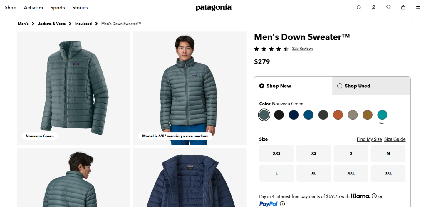Screen dimensions: 436x207
Task: Open the Shop menu
Action: pos(10,7)
